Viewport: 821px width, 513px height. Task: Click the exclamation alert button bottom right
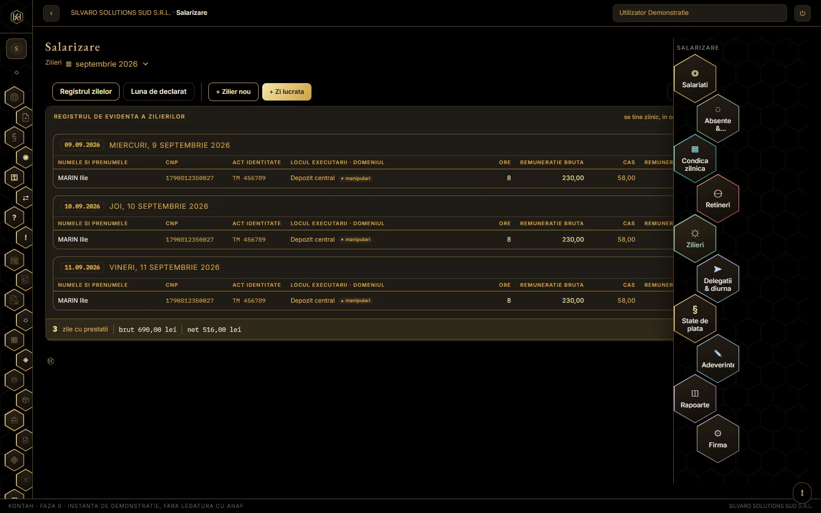click(802, 493)
